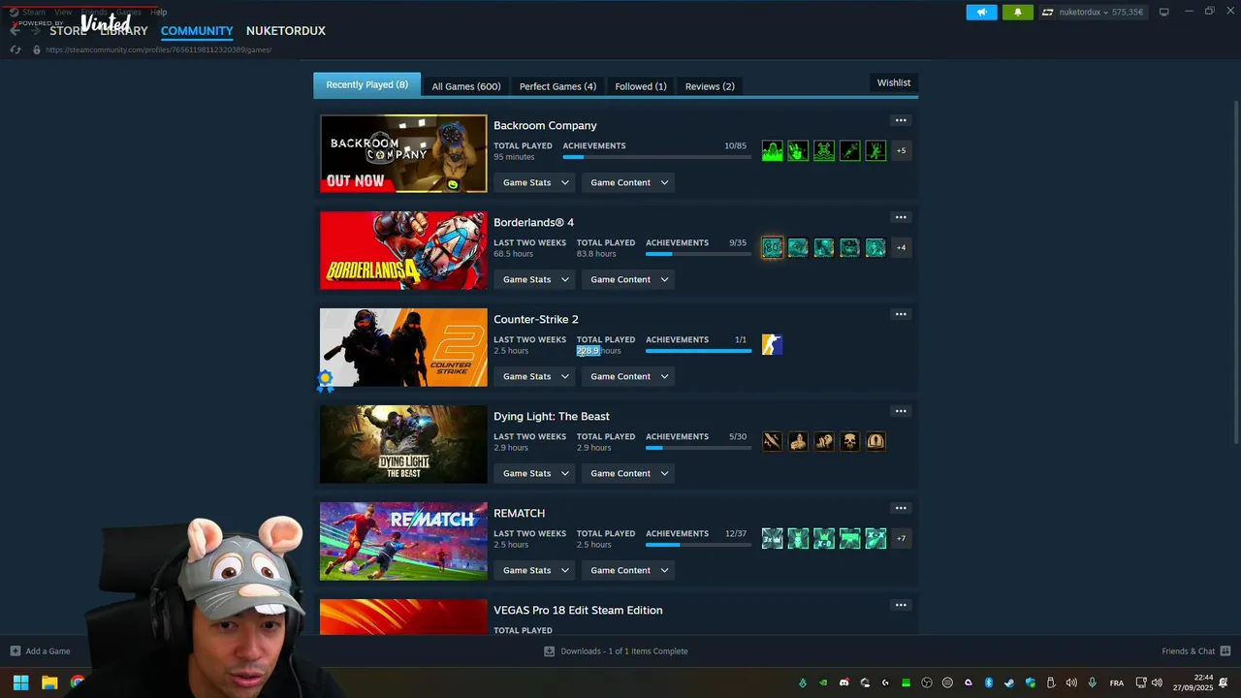Show the +4 more achievements for Borderlands 4
The image size is (1241, 698).
(901, 247)
